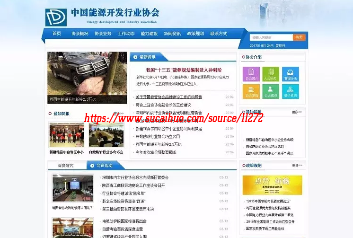
Task: Open "2015中国节能与低碳发展论坛" link
Action: (268, 201)
